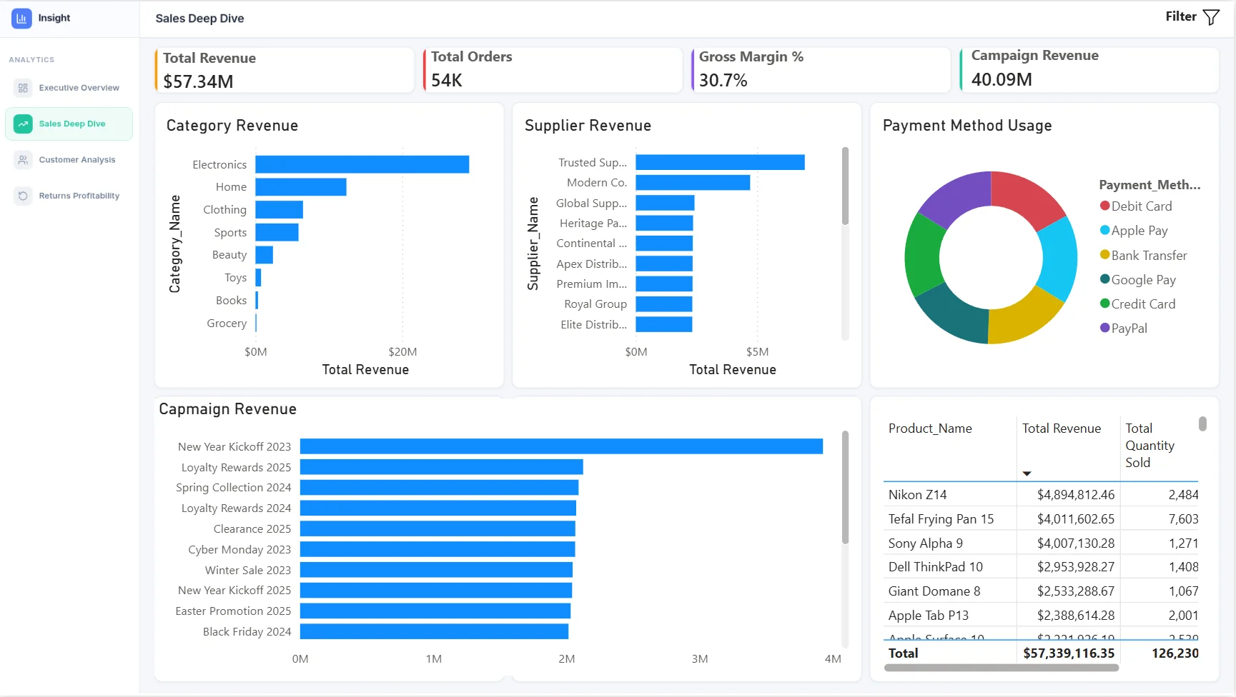
Task: Click the Supplier Revenue chart scrollbar
Action: [x=845, y=186]
